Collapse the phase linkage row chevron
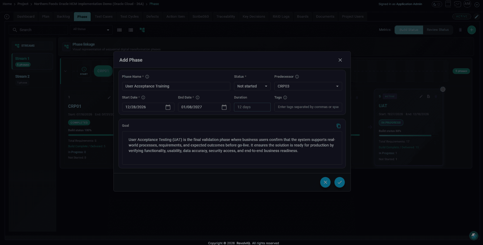This screenshot has height=245, width=483. click(65, 71)
